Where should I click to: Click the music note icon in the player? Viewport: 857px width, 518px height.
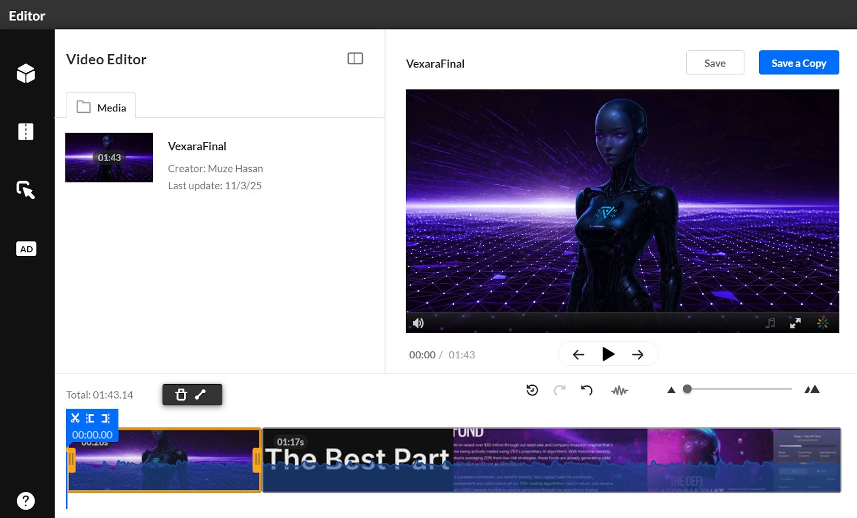pyautogui.click(x=770, y=323)
